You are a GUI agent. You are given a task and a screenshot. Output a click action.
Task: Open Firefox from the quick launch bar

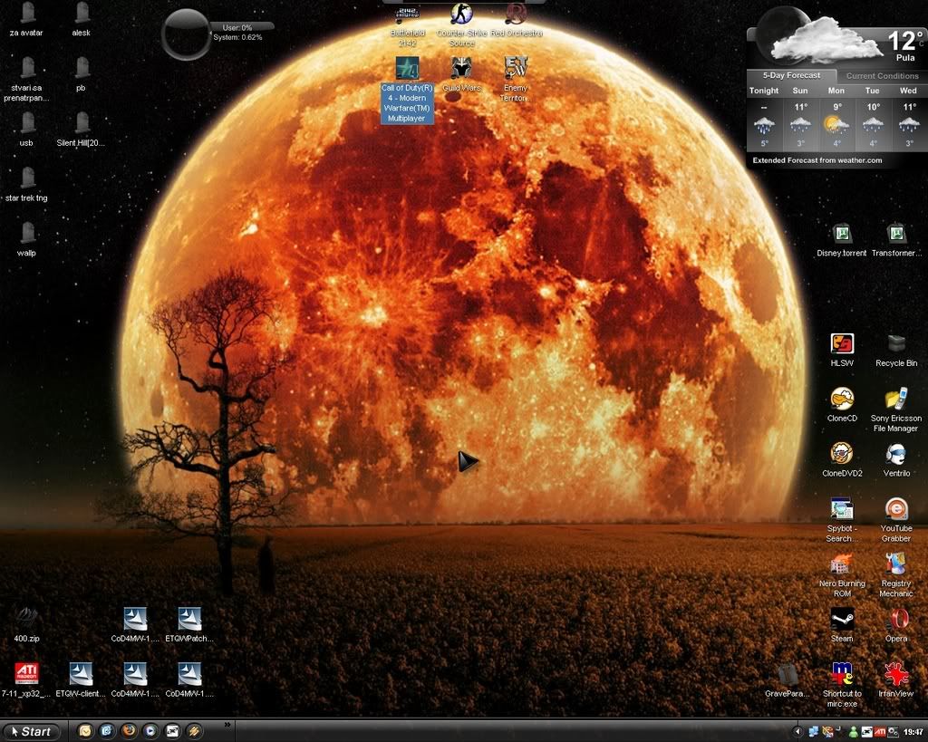point(126,730)
